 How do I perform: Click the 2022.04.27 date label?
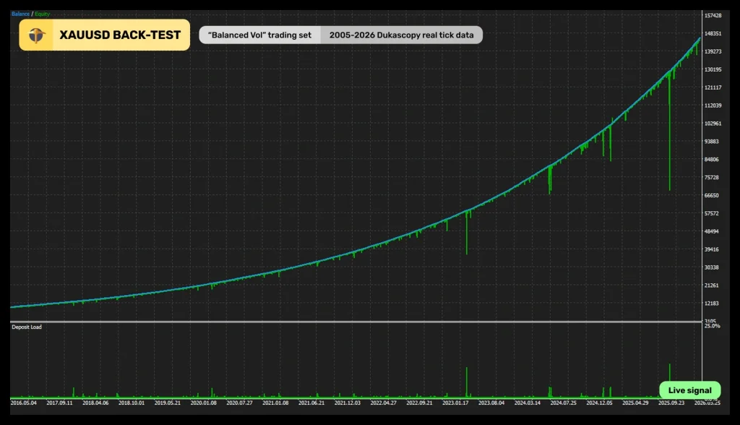tap(383, 403)
